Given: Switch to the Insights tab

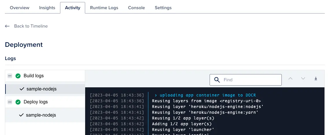Looking at the screenshot, I should [47, 8].
